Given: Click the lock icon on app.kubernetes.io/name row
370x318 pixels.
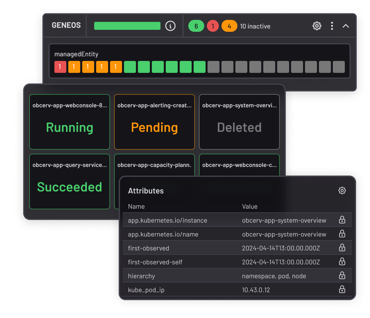Looking at the screenshot, I should (x=342, y=234).
